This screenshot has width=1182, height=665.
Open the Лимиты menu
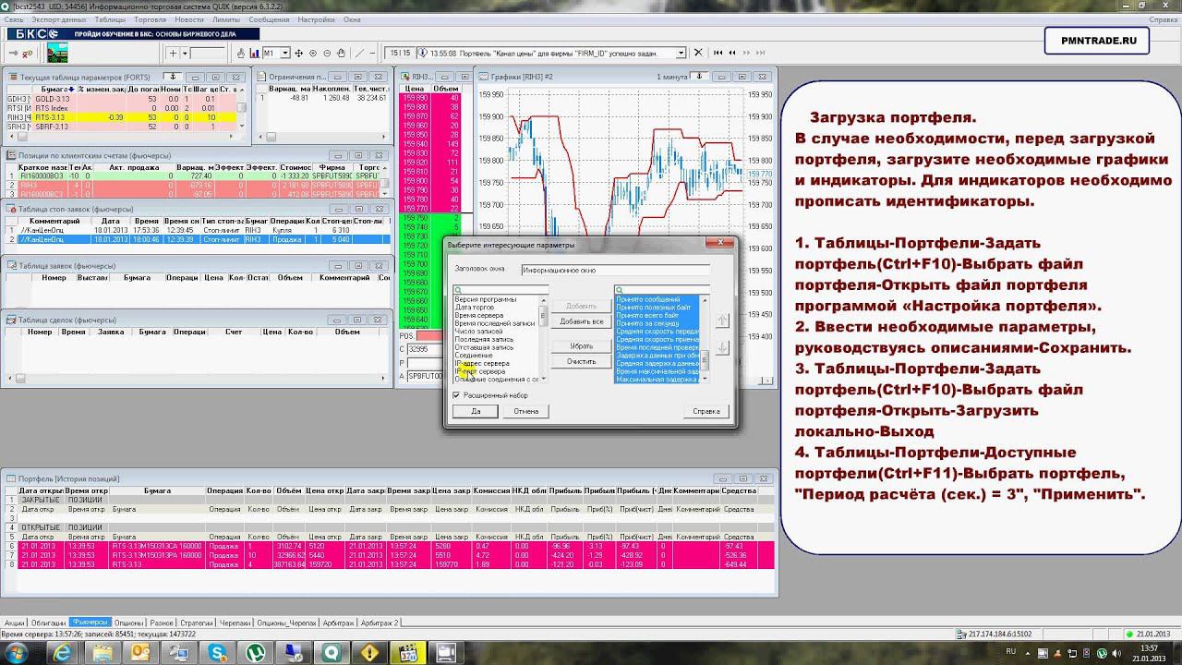226,18
